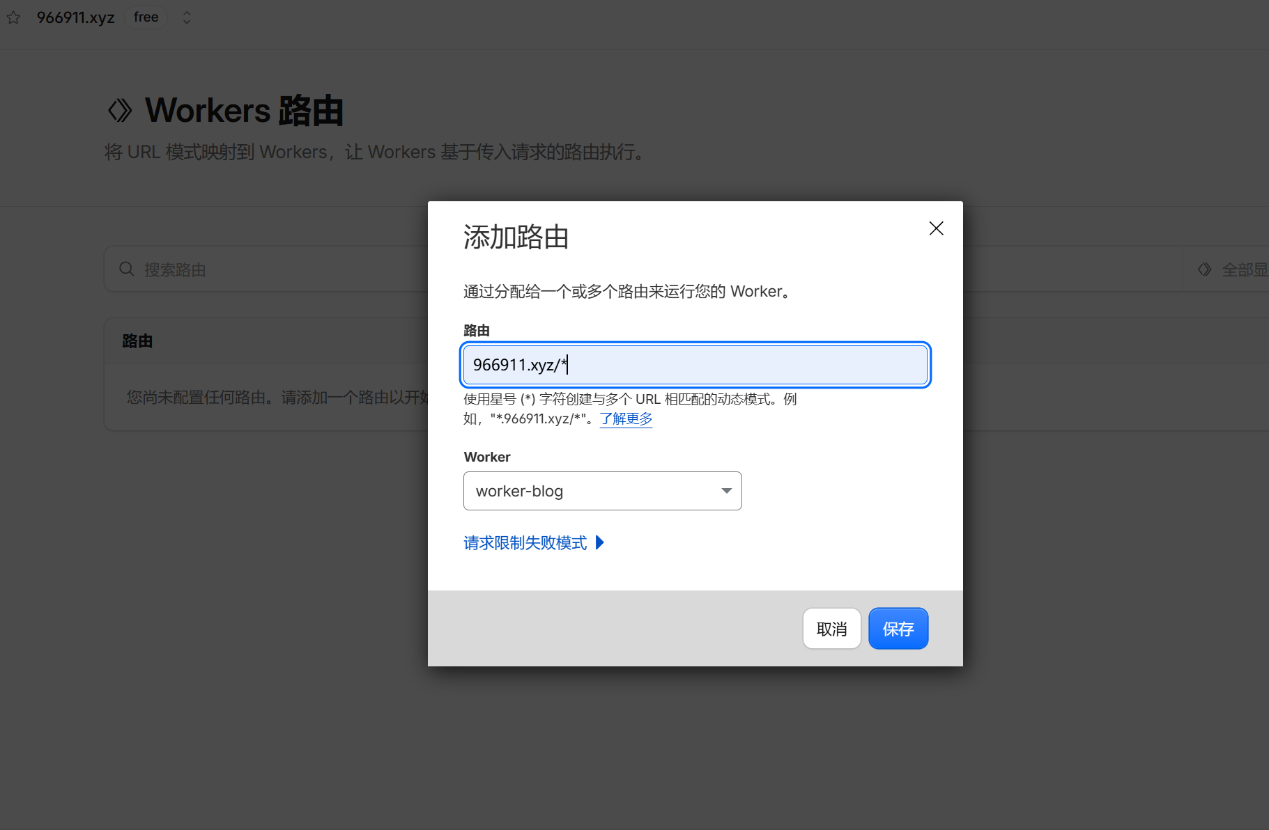
Task: Click the 全部显 filter text
Action: pos(1245,269)
